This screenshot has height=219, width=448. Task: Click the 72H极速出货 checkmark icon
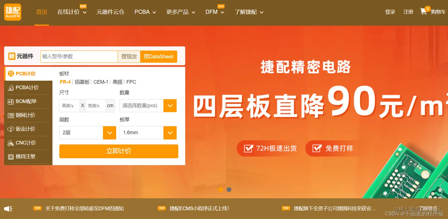tap(248, 148)
